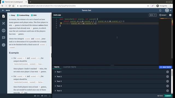Downvote the task with thumbs down
This screenshot has height=98, width=175.
click(42, 96)
